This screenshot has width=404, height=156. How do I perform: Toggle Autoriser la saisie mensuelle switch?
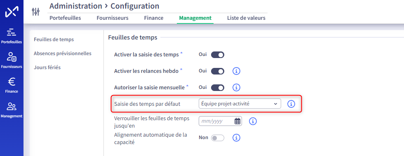[218, 88]
